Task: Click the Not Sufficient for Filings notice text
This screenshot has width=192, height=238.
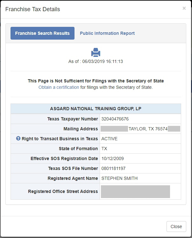Action: pos(96,81)
